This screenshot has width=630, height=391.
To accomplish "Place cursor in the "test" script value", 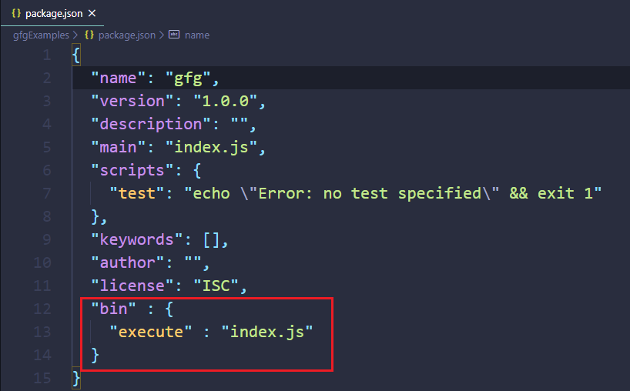I will point(393,193).
